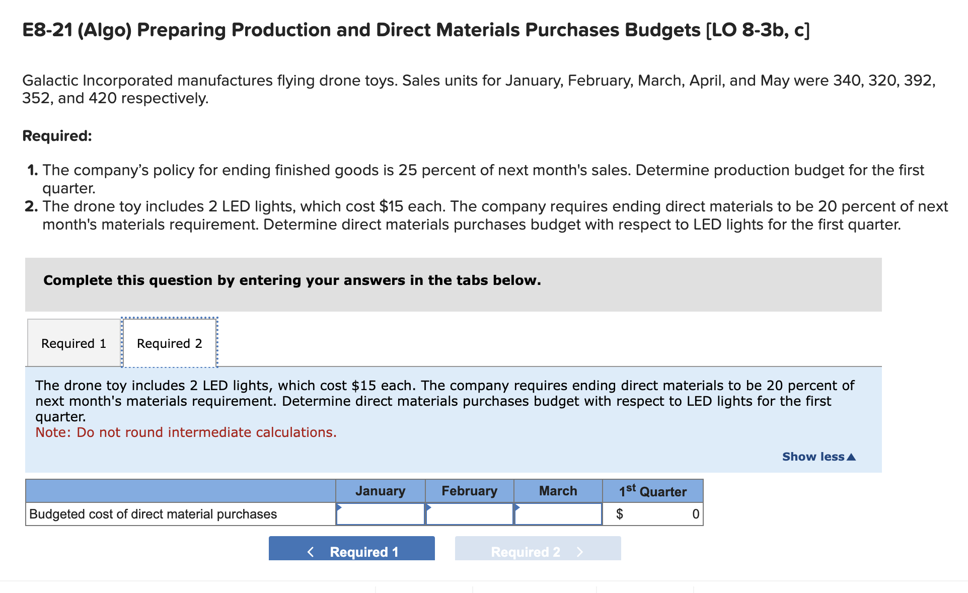Select the March purchases input cell
The image size is (968, 593).
point(558,514)
